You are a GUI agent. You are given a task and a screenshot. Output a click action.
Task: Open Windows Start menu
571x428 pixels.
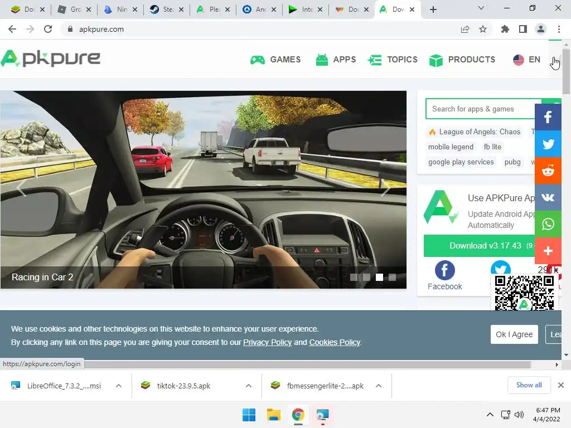(249, 415)
